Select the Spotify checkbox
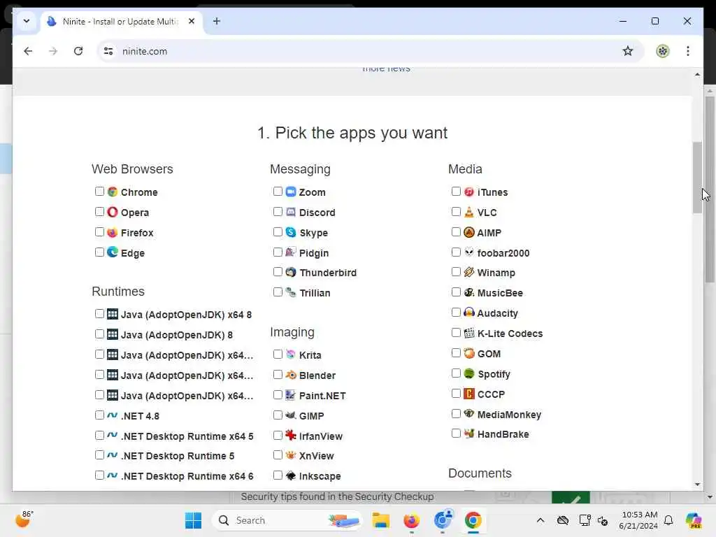This screenshot has width=716, height=537. tap(456, 373)
